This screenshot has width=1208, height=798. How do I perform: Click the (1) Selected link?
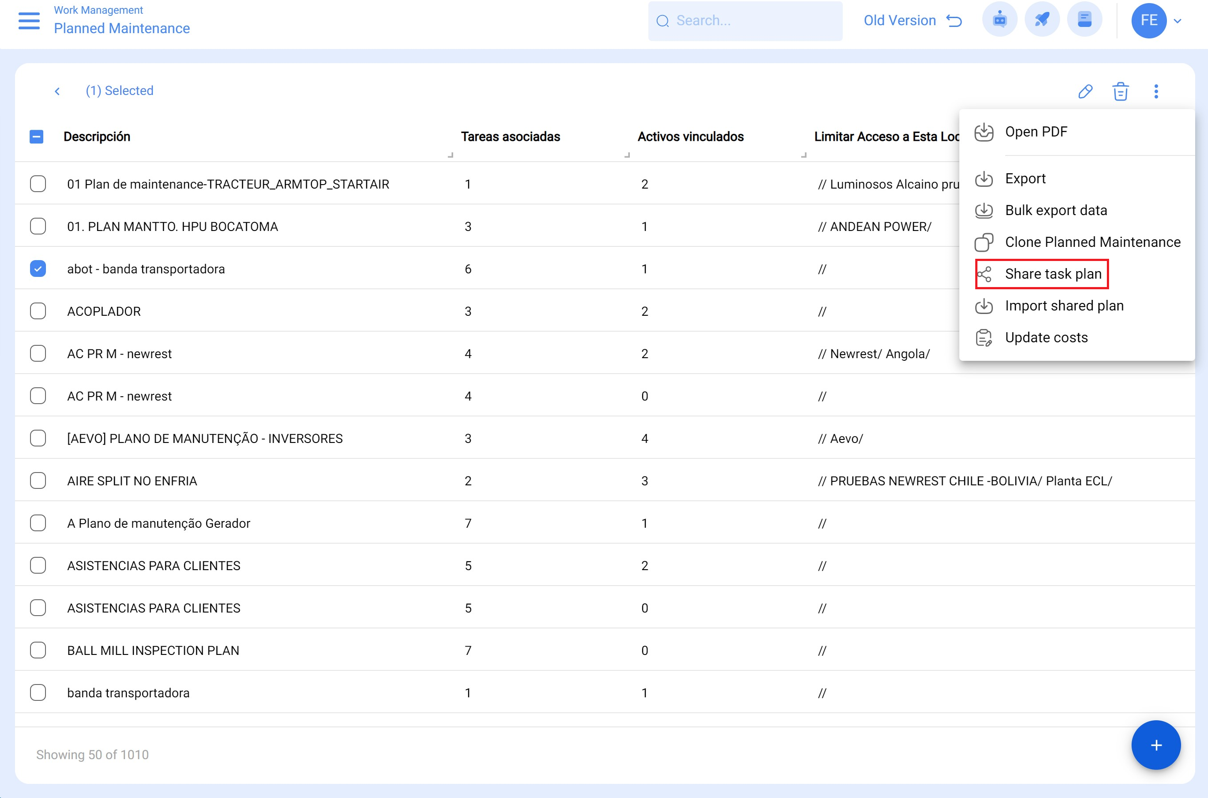120,91
